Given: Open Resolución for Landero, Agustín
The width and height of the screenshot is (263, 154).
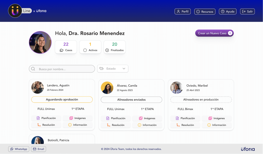Looking at the screenshot, I should pos(46,125).
